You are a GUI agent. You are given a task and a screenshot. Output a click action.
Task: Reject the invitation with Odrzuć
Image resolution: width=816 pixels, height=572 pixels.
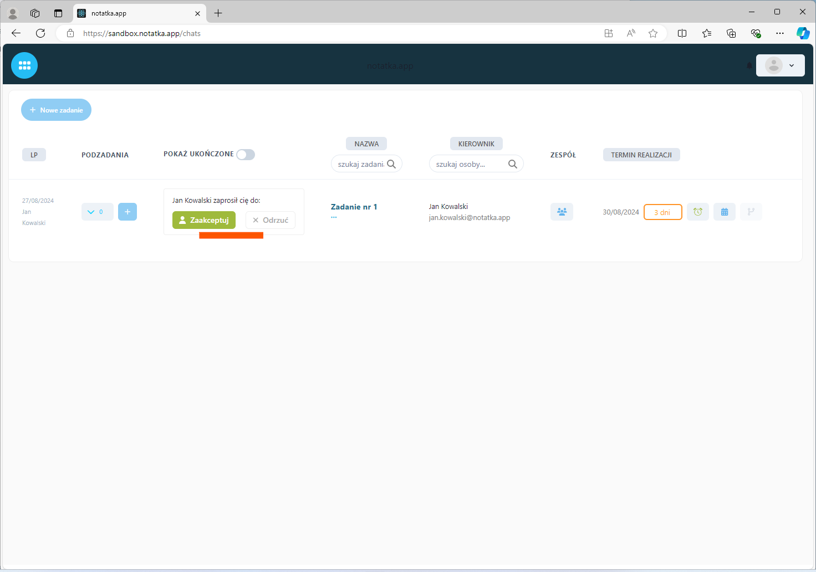(271, 220)
